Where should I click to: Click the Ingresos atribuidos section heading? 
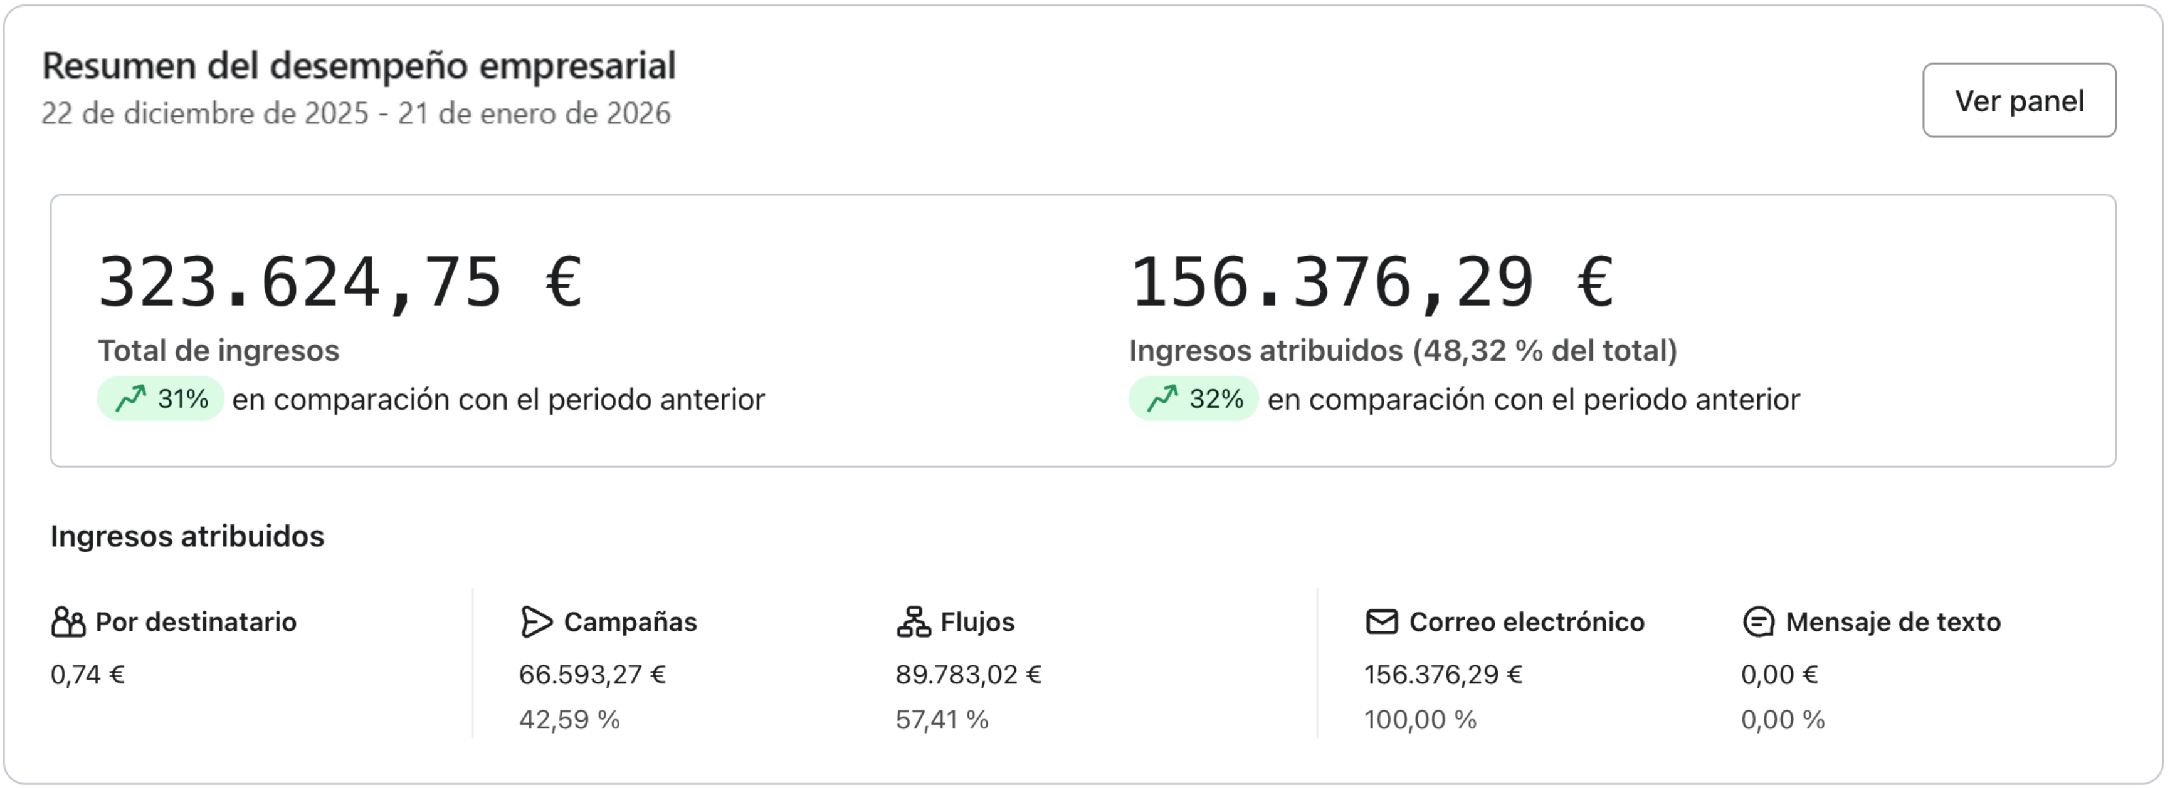[187, 536]
